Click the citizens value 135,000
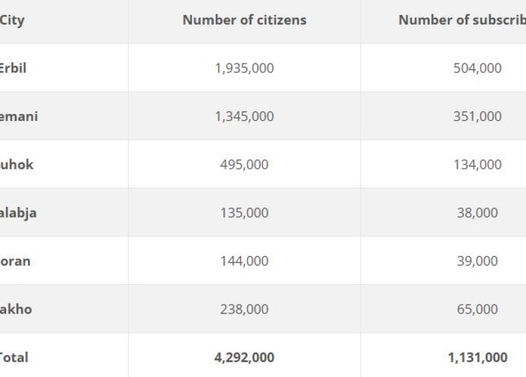 [x=244, y=213]
